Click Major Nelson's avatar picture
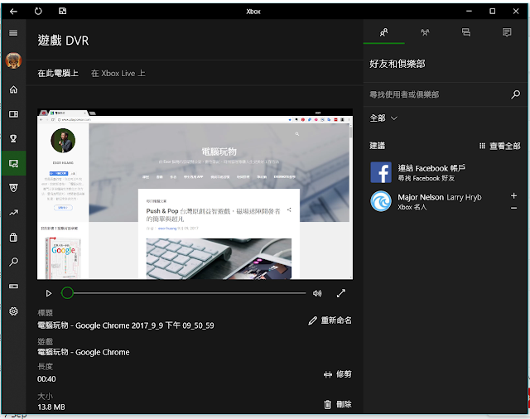Screen dimensions: 530x419 click(381, 201)
